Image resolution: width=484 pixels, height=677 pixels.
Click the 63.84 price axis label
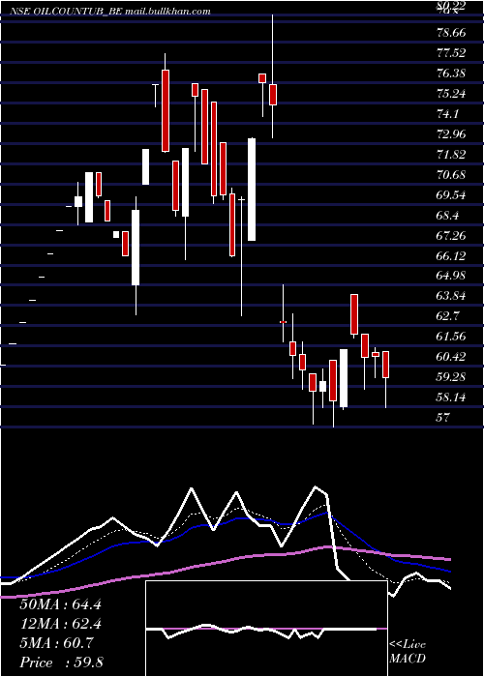452,296
